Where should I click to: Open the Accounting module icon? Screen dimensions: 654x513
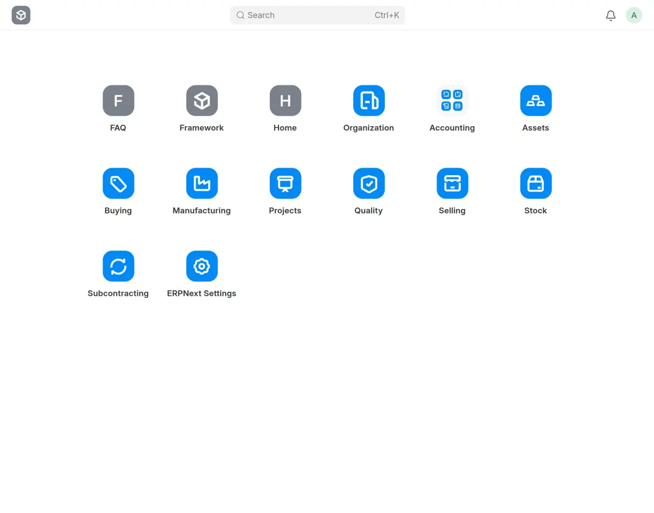coord(452,101)
